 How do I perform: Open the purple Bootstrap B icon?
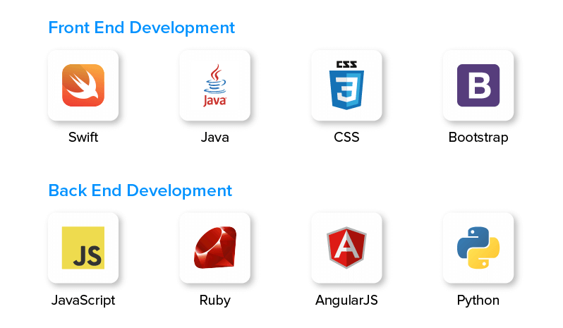[478, 85]
